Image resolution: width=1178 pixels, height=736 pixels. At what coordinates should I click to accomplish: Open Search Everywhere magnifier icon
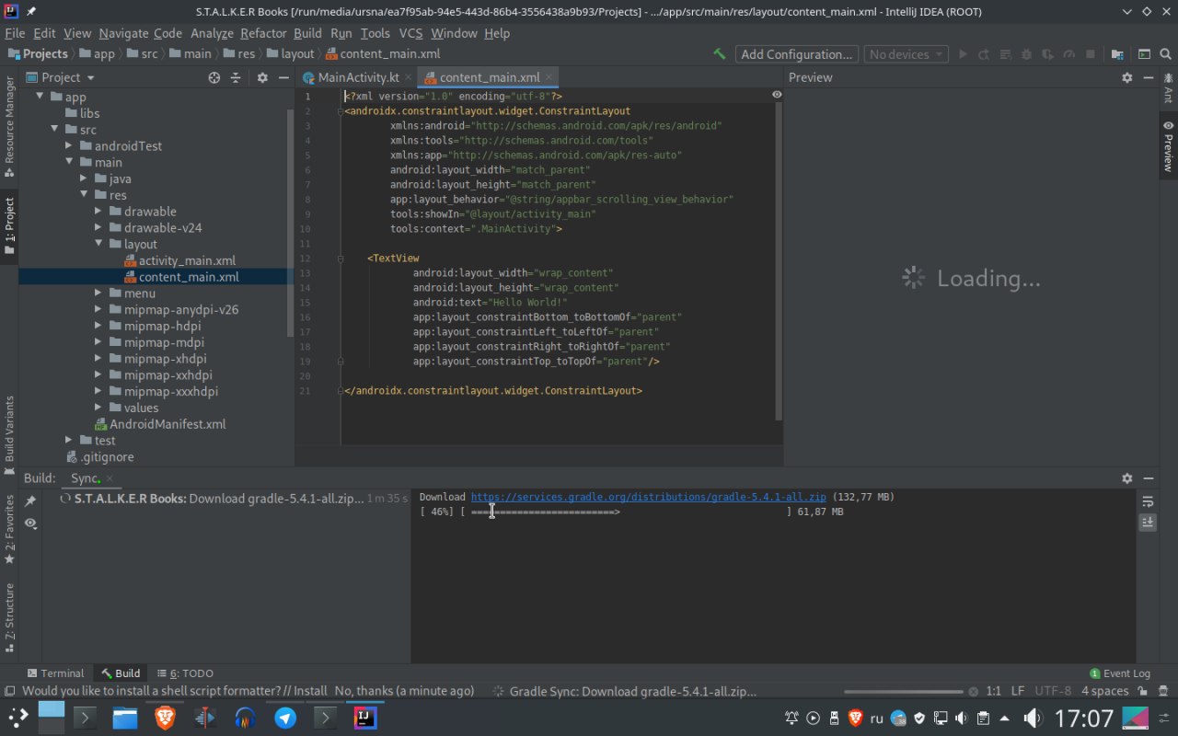coord(1165,54)
